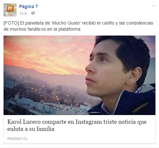Click the caption line 'de muchos fanáticos'
159x148 pixels.
(25, 29)
